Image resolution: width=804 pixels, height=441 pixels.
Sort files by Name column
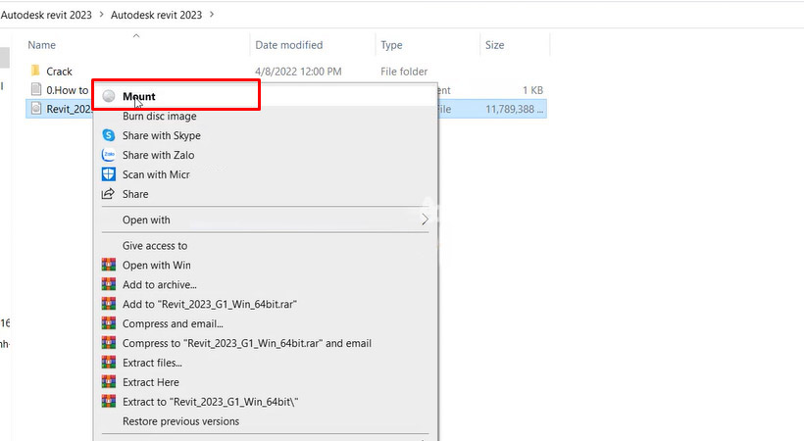(x=41, y=45)
